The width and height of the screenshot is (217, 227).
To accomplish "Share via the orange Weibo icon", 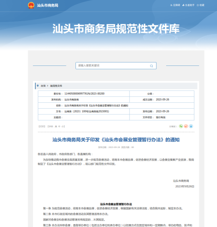I will click(186, 126).
